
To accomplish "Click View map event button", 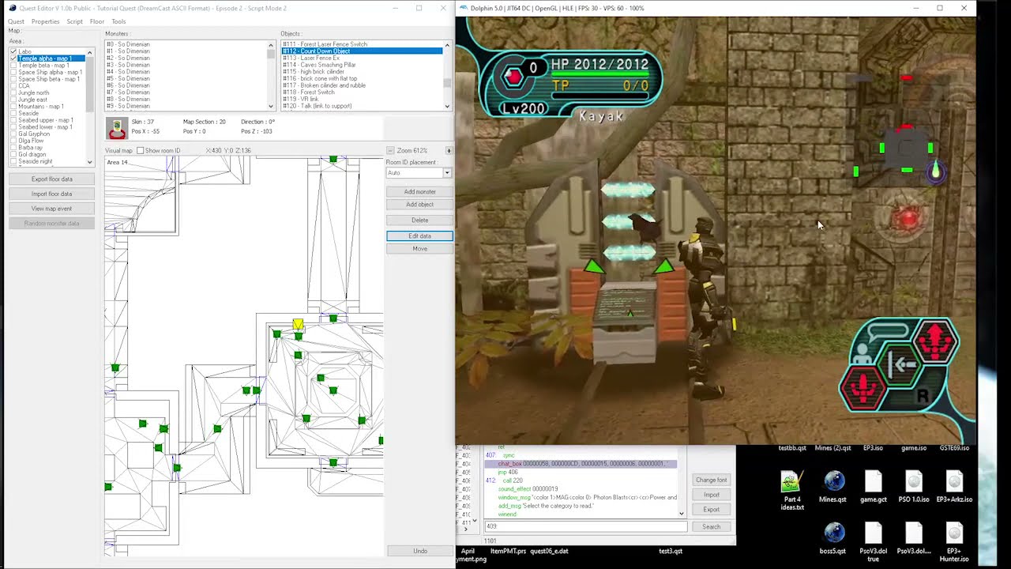I will (51, 209).
